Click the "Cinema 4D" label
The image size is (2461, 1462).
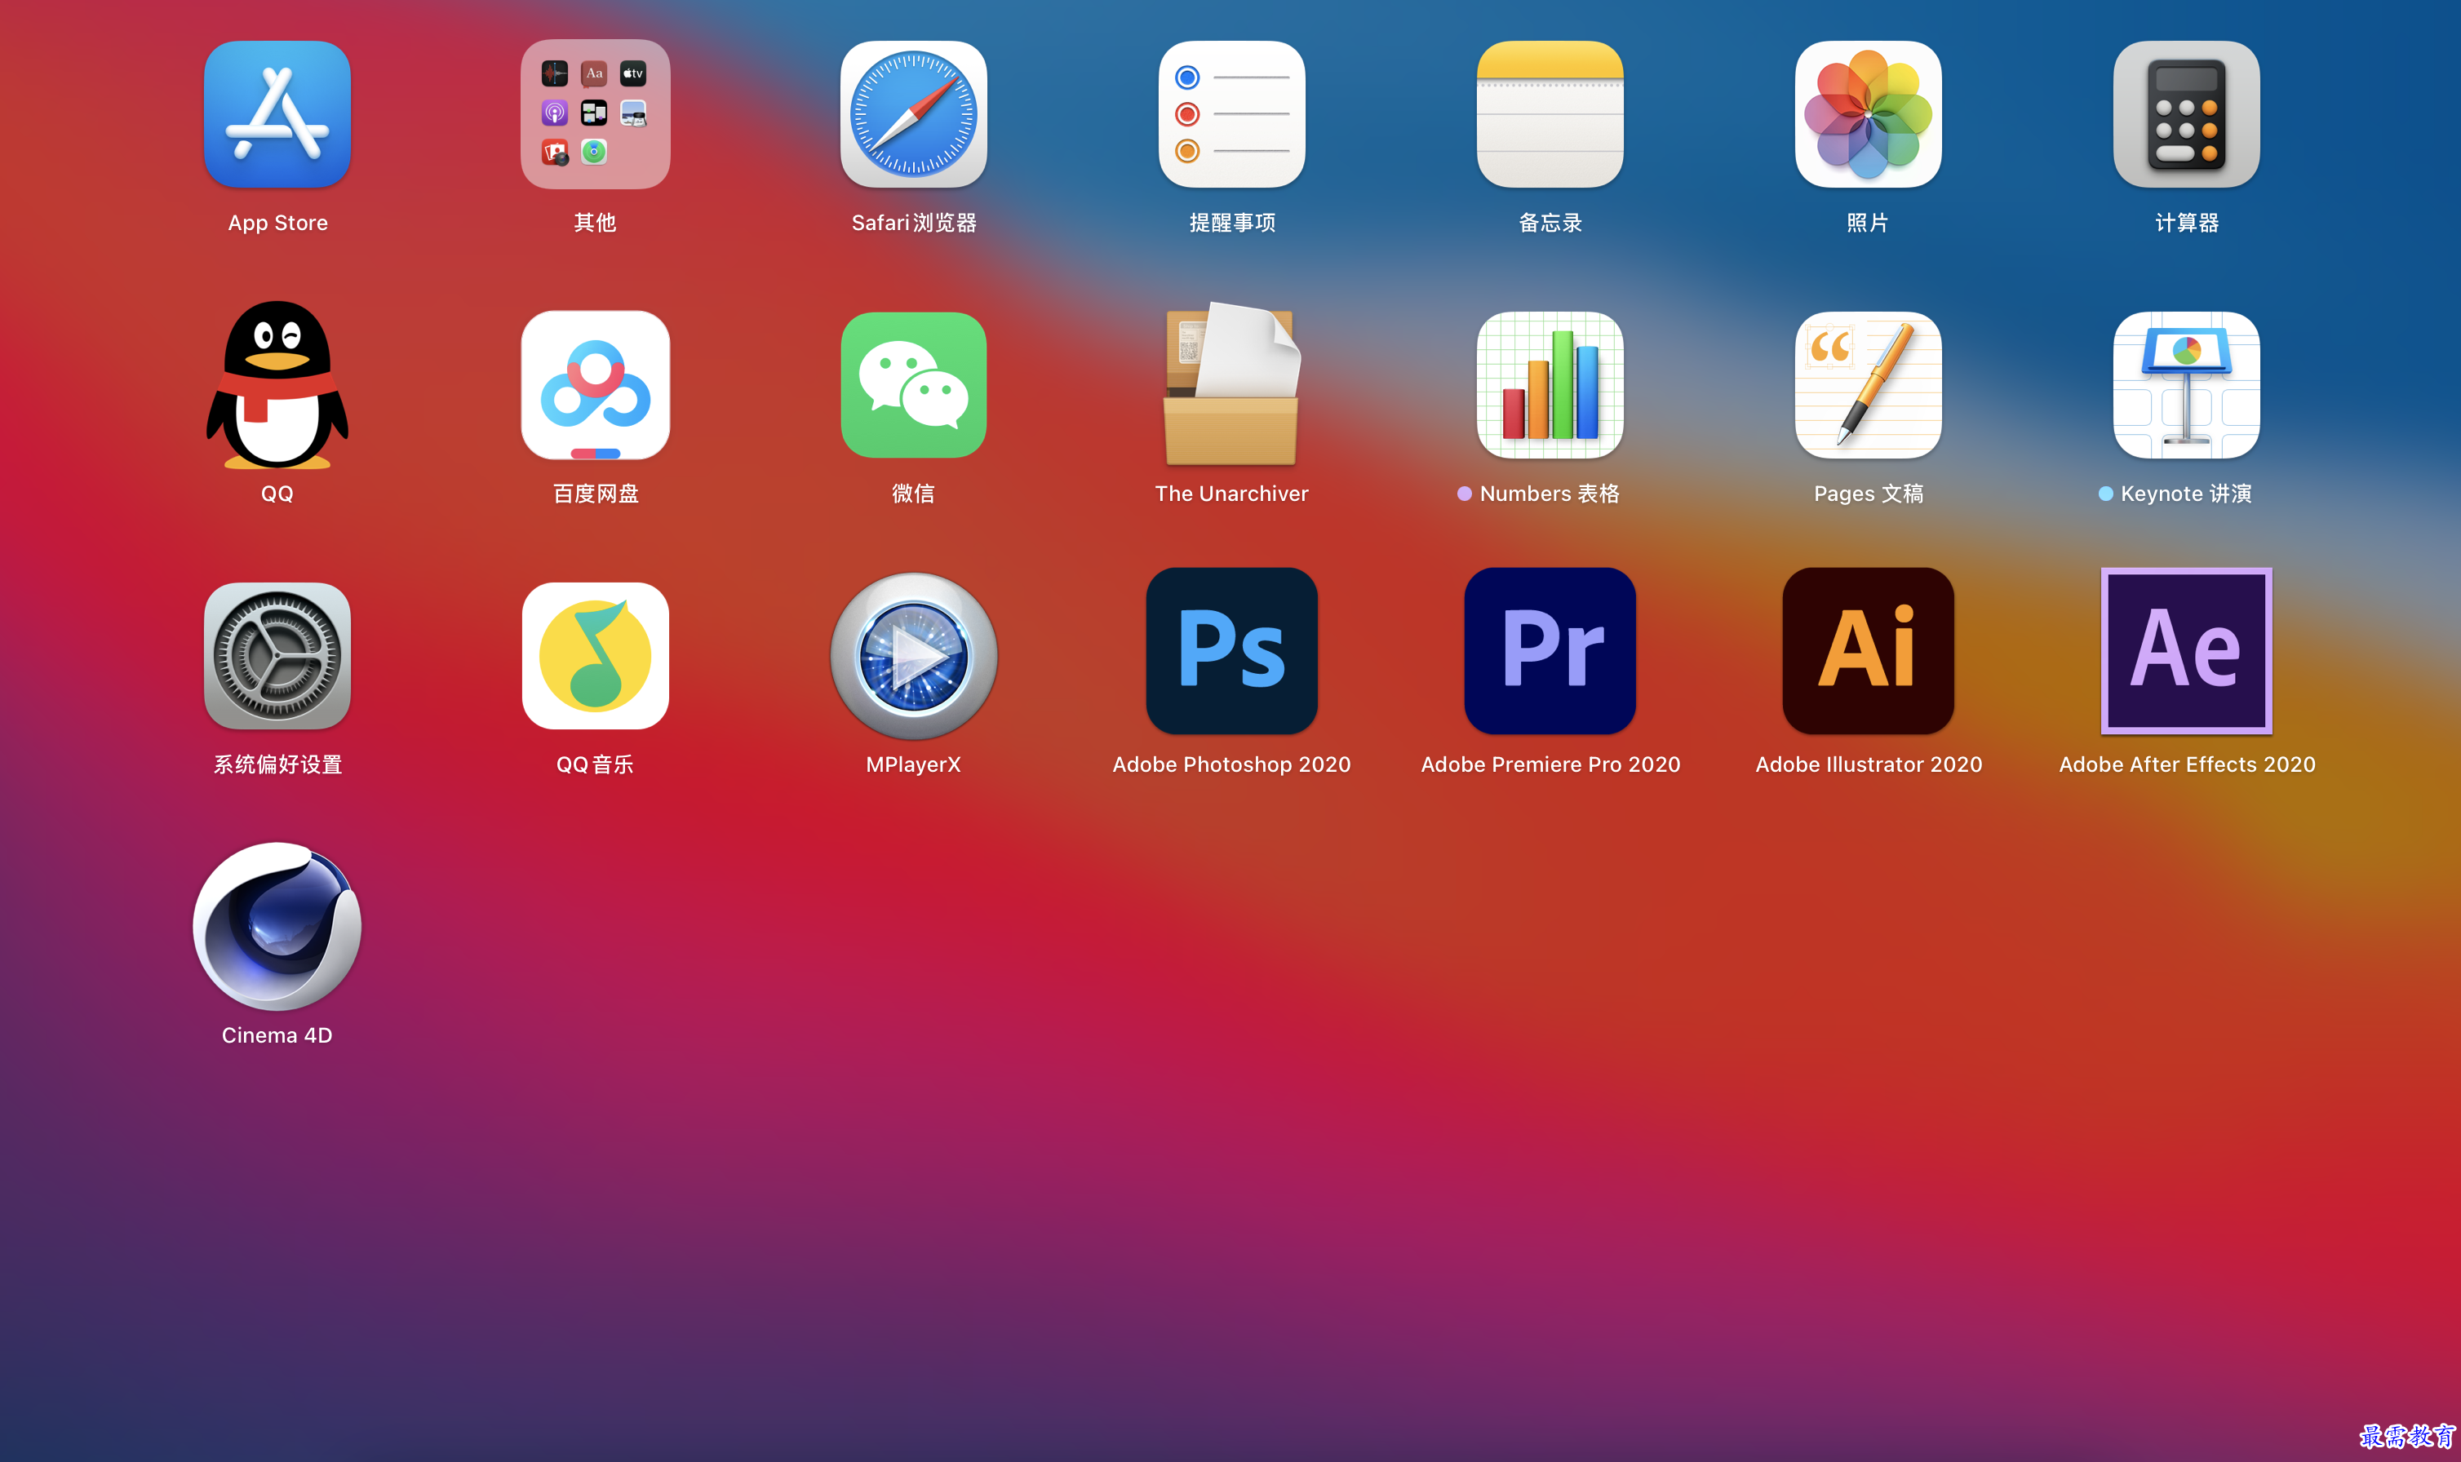[277, 1035]
